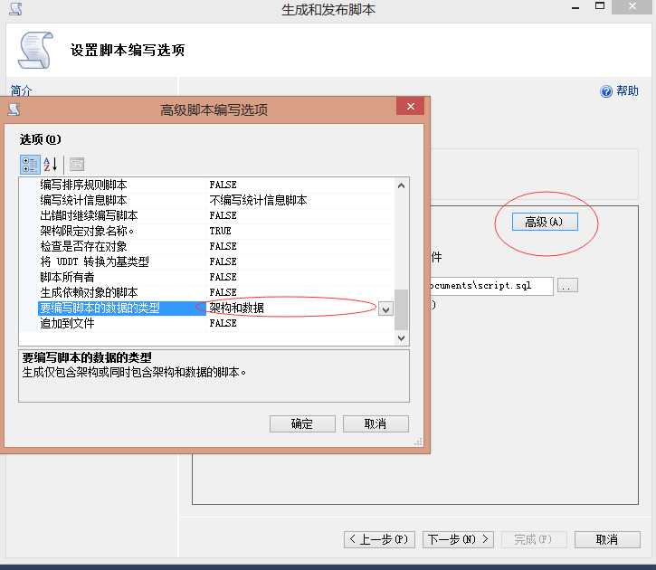
Task: Switch to categorized view in options toolbar
Action: point(30,165)
